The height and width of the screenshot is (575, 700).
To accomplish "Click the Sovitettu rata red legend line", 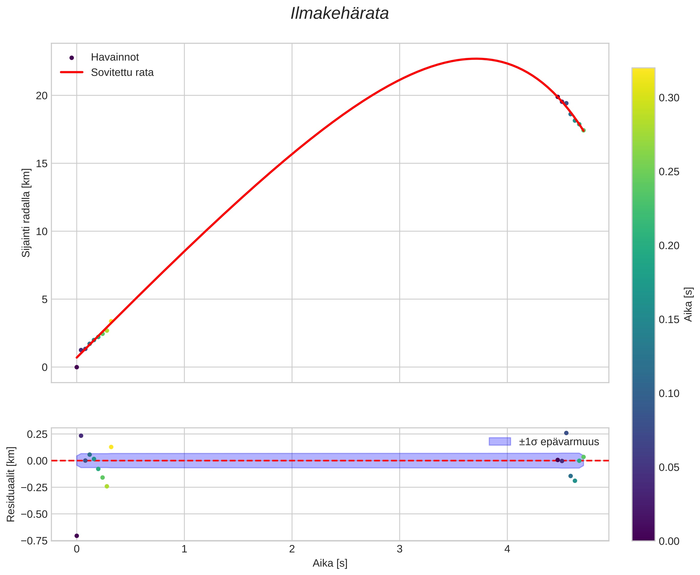I will tap(72, 72).
